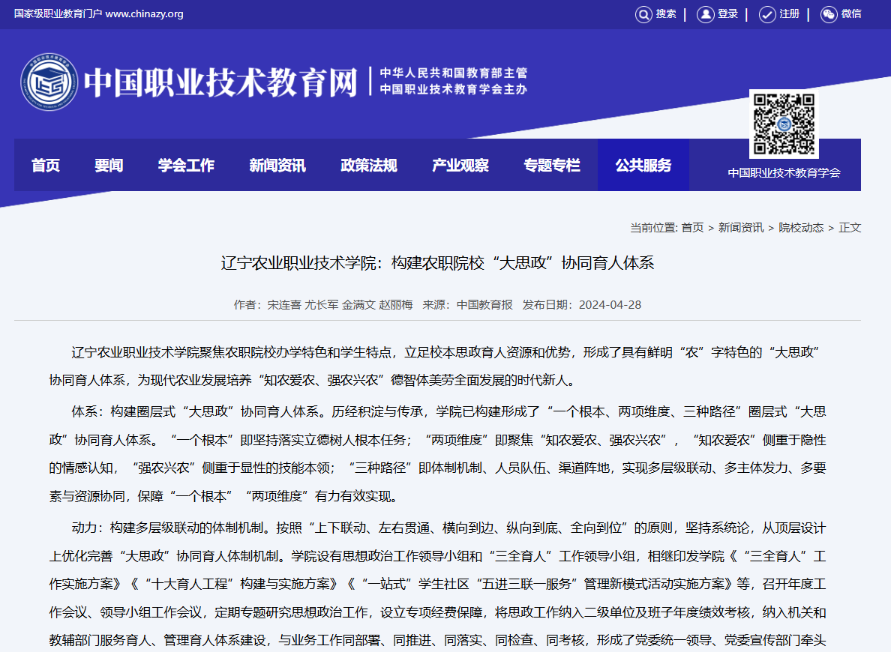Click the WeChat icon
Image resolution: width=891 pixels, height=652 pixels.
[829, 14]
